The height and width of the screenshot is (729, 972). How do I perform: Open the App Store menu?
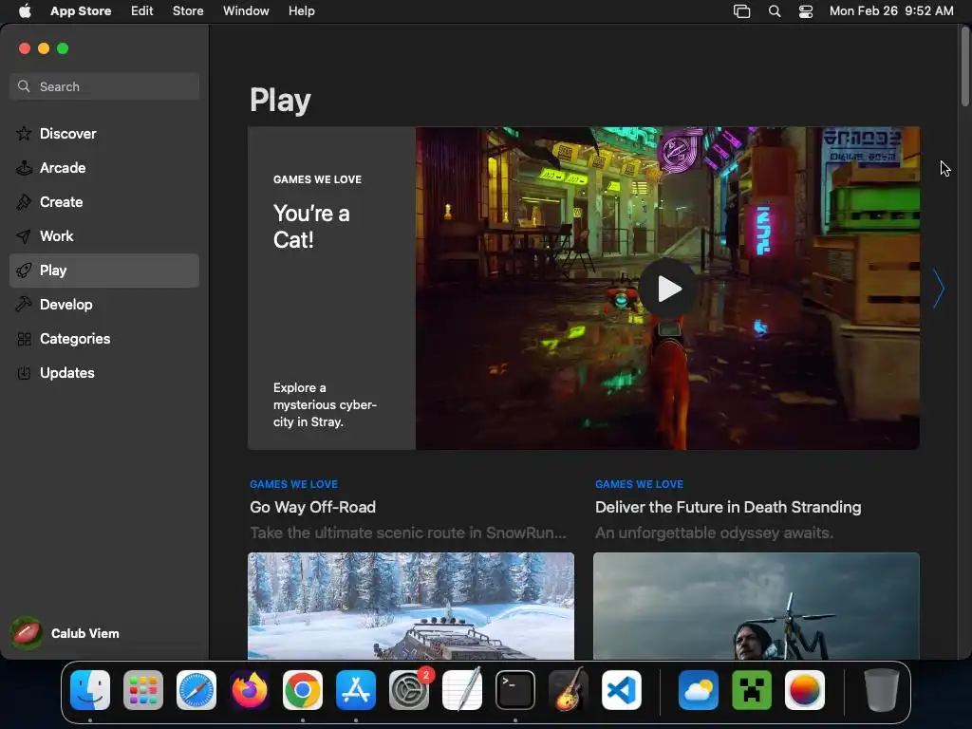pyautogui.click(x=81, y=11)
